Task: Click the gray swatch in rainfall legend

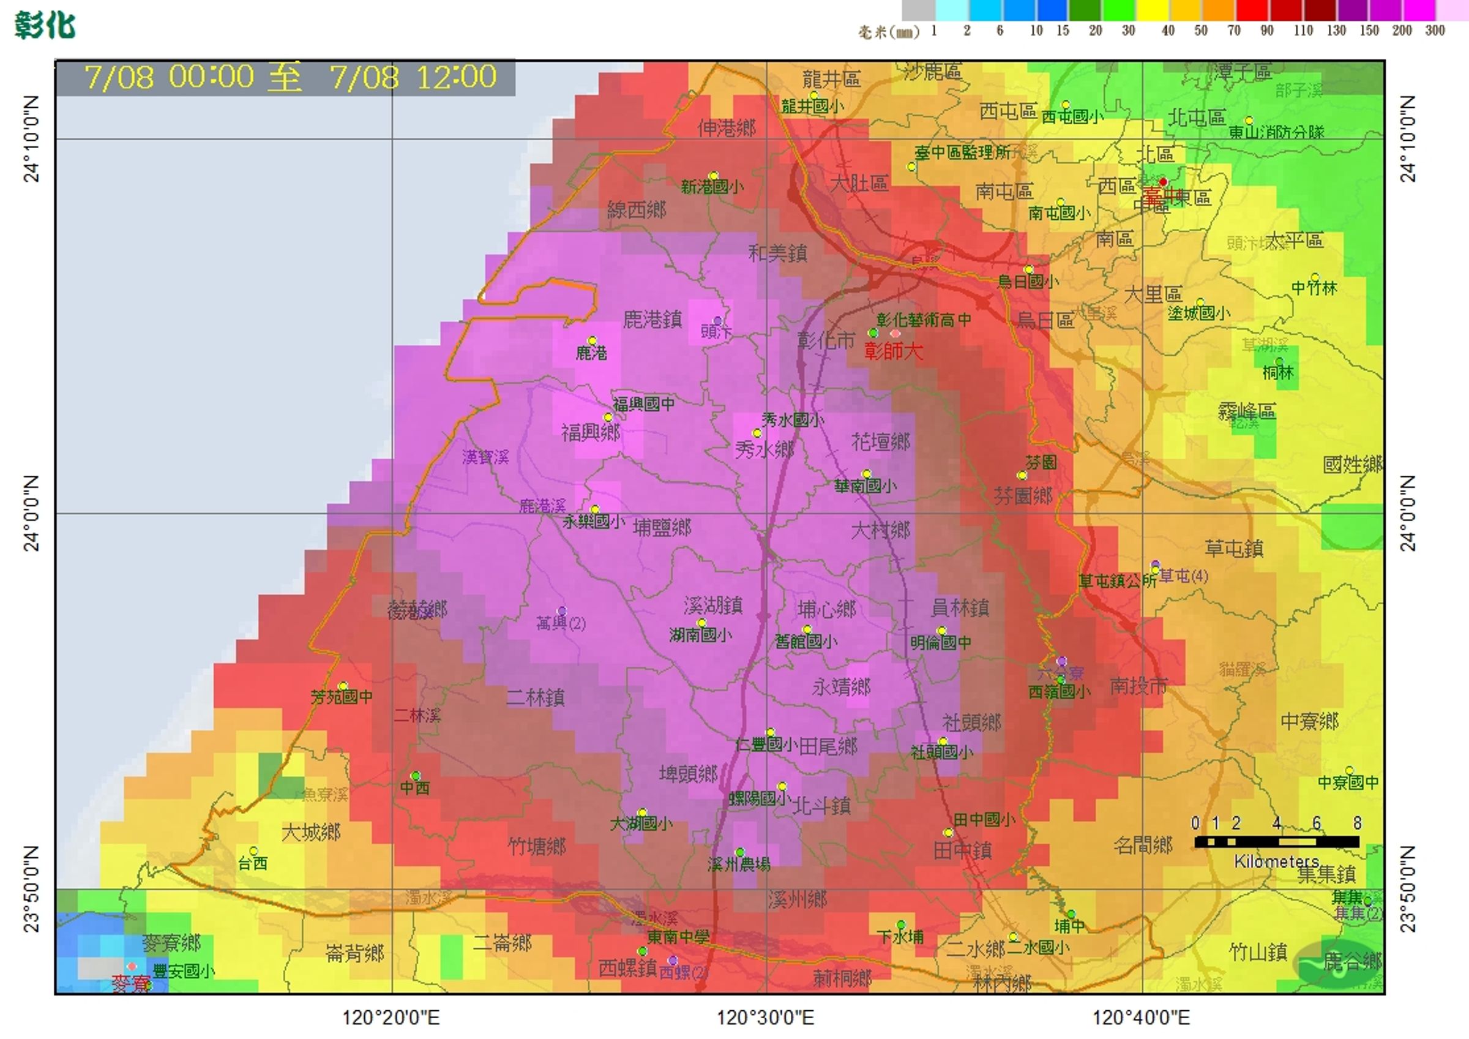Action: coord(919,10)
